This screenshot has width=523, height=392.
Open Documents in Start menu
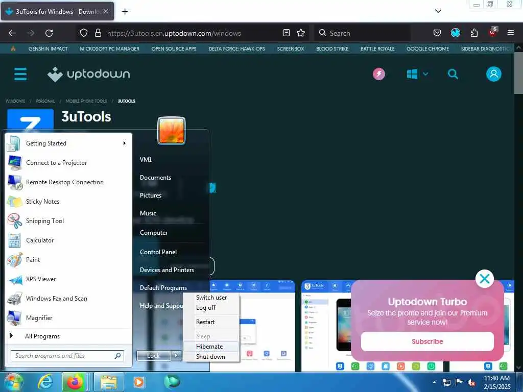tap(155, 178)
